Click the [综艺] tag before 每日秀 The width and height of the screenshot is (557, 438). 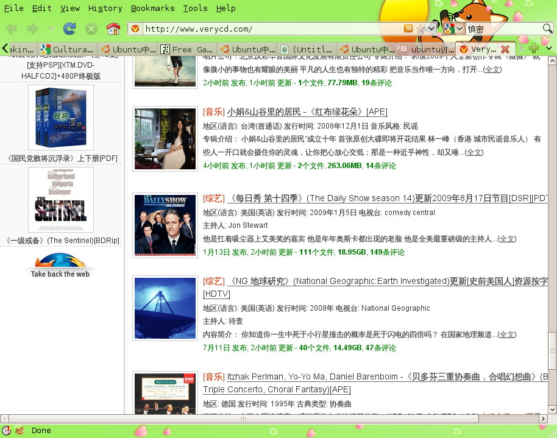pyautogui.click(x=214, y=198)
